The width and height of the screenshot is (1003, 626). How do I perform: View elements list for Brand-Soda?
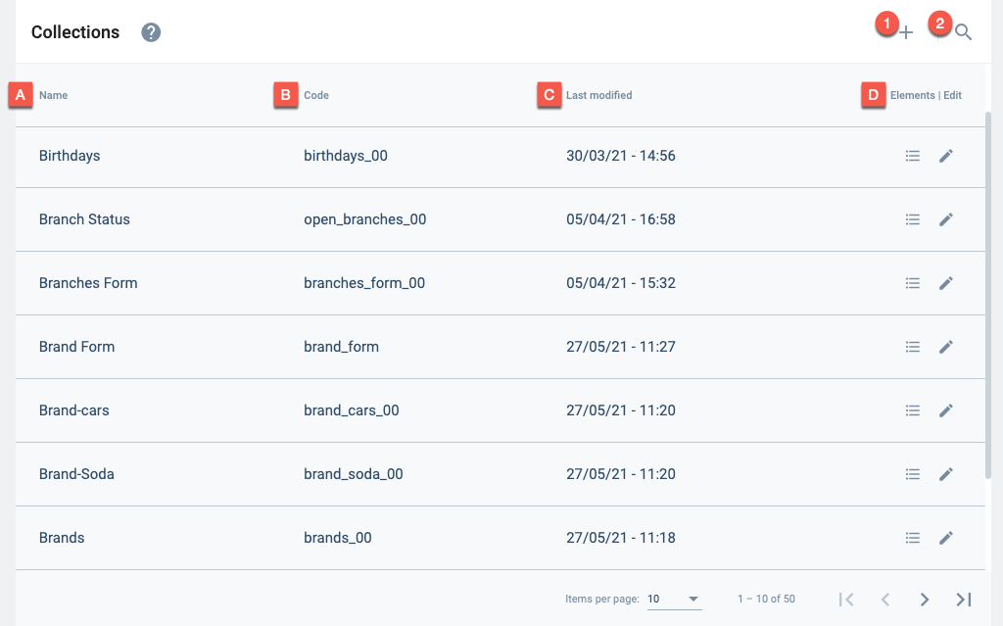(913, 474)
